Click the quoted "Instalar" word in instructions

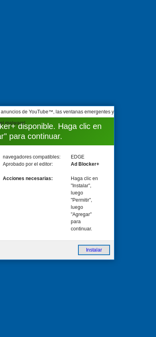point(81,186)
